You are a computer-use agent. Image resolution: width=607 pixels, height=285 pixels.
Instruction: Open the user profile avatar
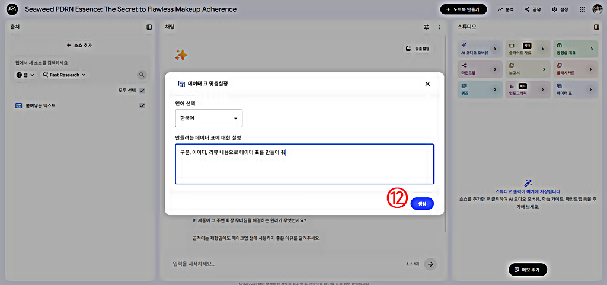coord(597,9)
